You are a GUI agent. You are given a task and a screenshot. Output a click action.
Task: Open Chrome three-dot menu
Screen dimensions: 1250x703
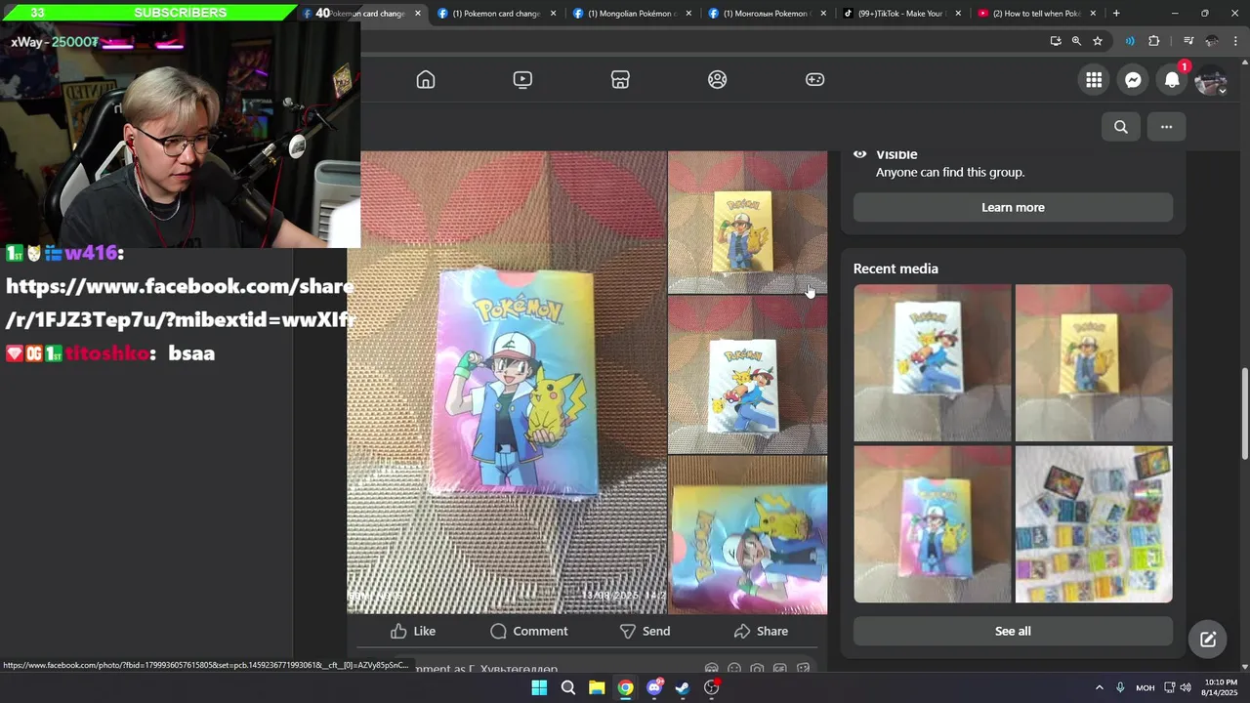(1236, 41)
